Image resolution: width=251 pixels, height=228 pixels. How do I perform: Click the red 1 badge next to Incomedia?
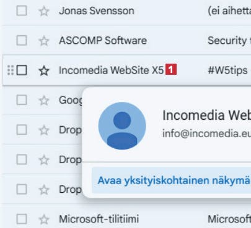tap(171, 69)
